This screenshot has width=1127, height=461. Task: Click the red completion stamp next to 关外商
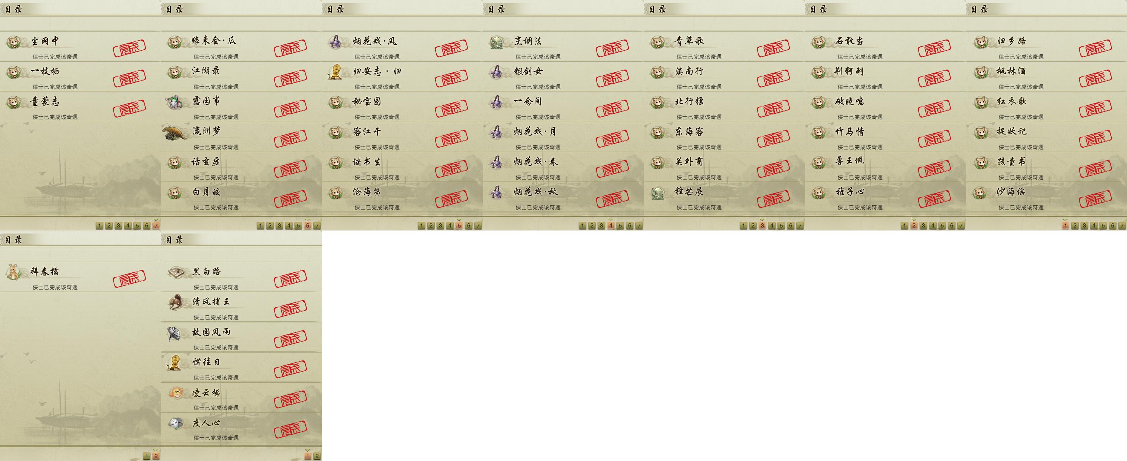773,168
